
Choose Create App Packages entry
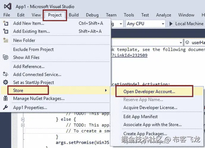click(157, 133)
